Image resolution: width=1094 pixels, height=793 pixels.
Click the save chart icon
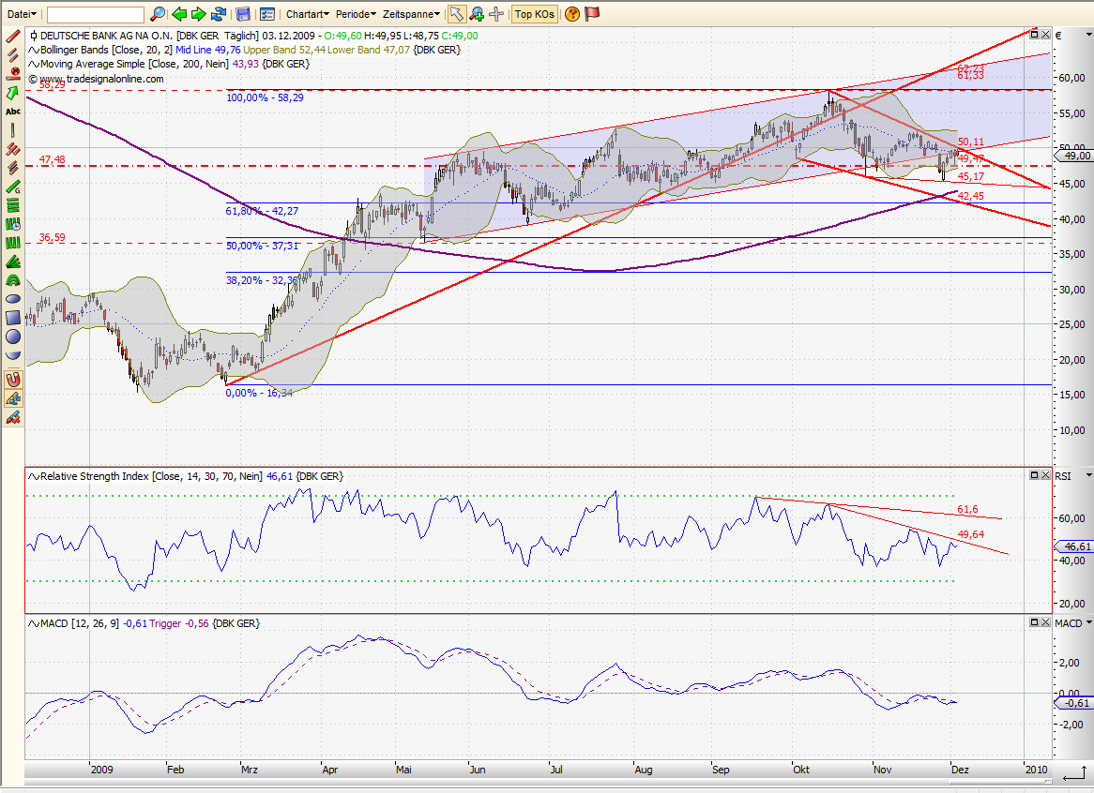click(x=243, y=13)
